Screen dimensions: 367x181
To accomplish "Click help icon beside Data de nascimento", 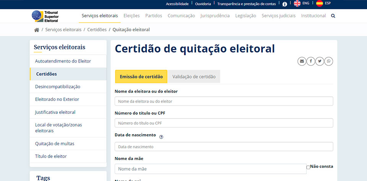I will point(161,137).
